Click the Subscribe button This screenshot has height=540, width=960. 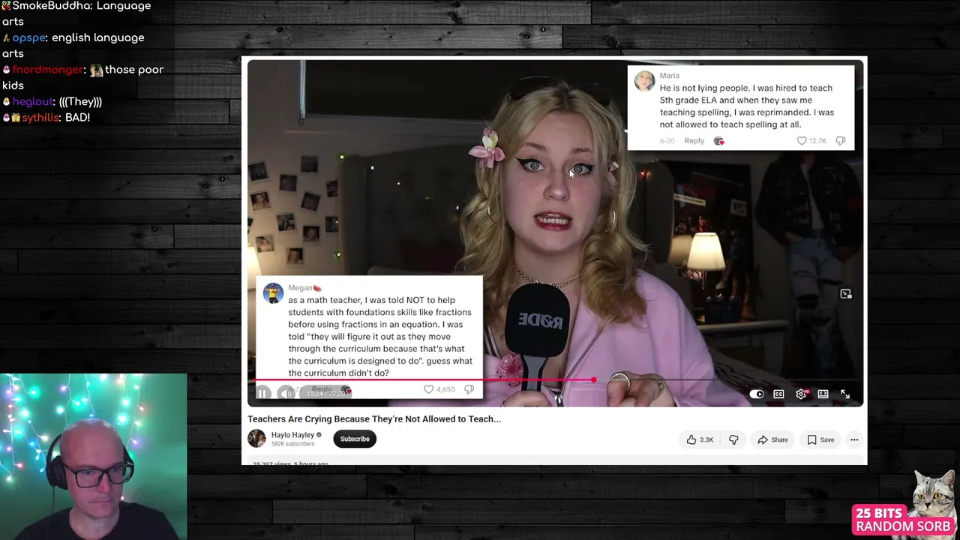tap(355, 439)
